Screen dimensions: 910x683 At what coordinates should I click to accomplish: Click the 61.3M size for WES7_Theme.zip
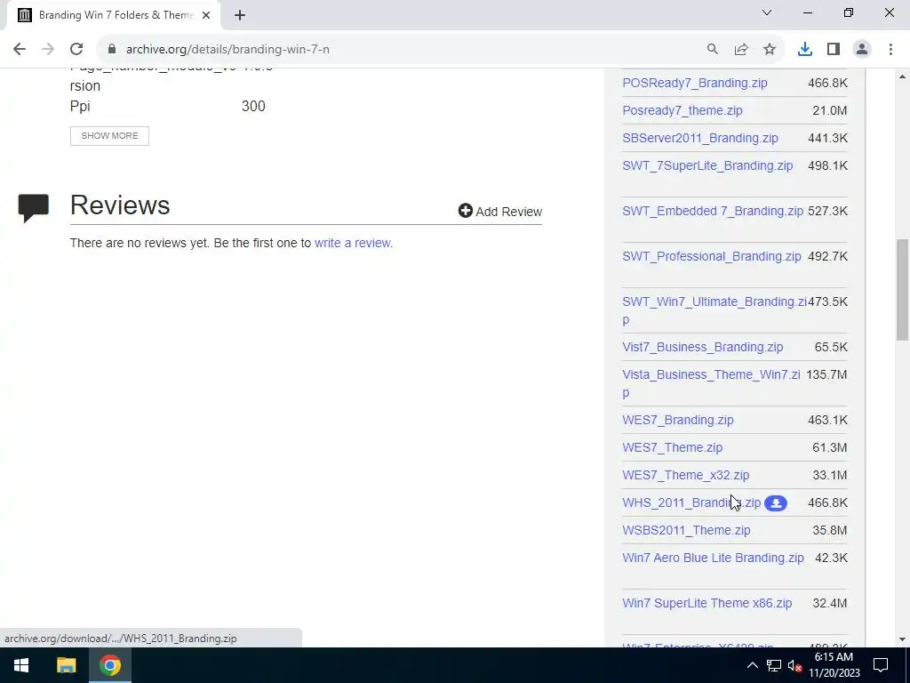pyautogui.click(x=829, y=448)
